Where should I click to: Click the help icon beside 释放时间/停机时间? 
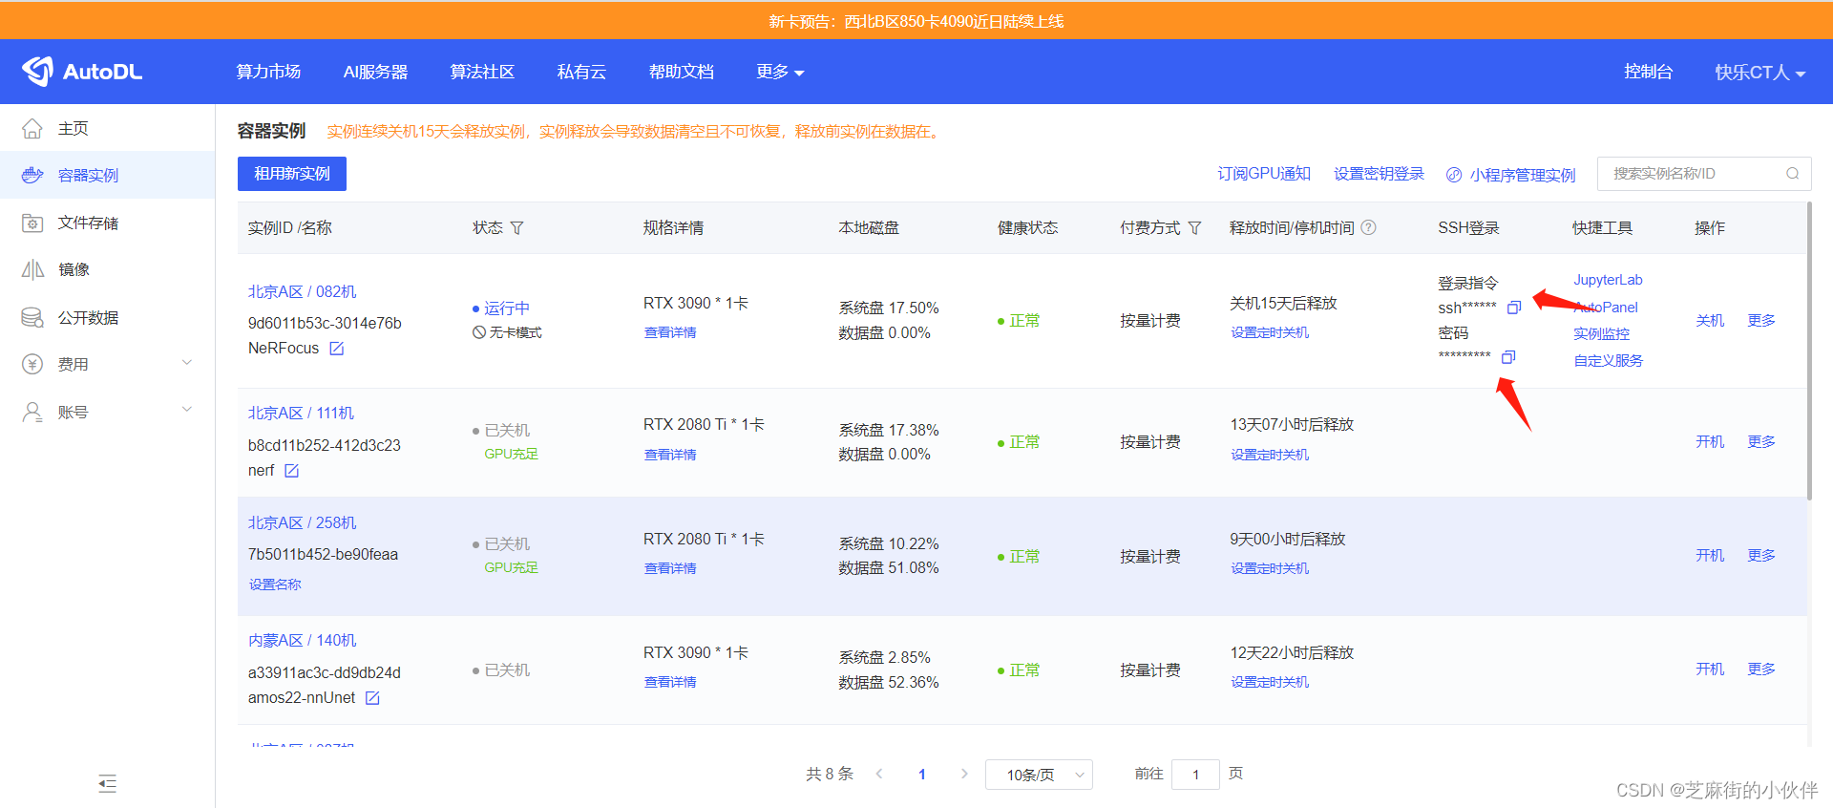(x=1368, y=227)
